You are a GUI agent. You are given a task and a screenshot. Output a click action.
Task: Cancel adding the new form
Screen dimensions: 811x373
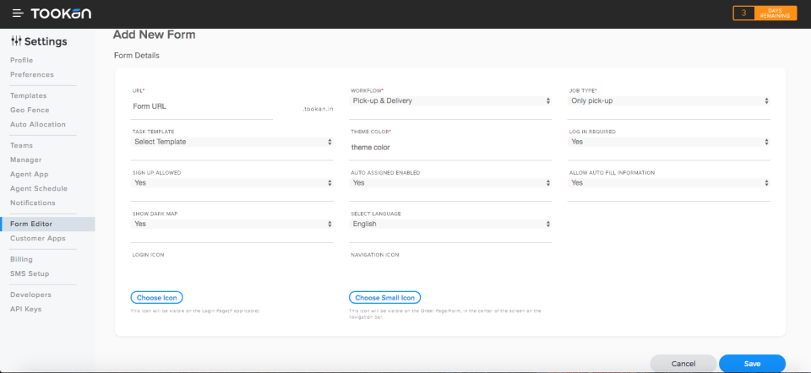point(683,363)
